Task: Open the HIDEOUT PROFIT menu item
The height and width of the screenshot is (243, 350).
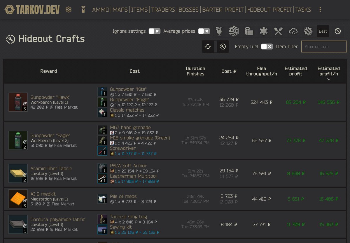Action: tap(269, 10)
